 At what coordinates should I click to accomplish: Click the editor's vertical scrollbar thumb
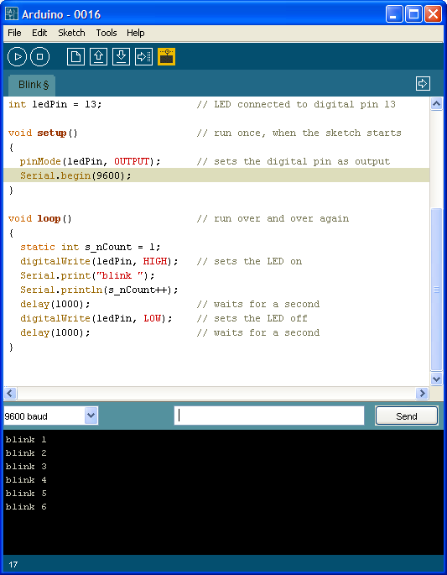[x=436, y=290]
